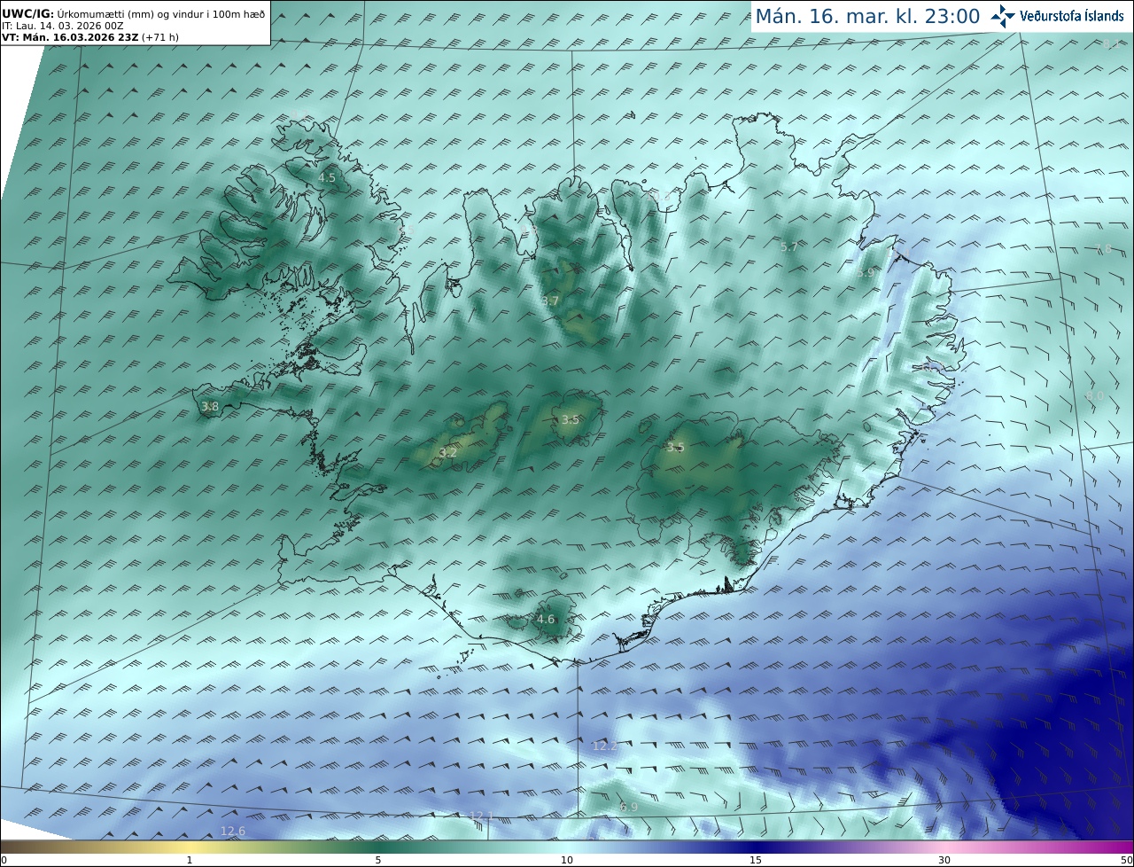
Task: Select the '50' tick on the legend
Action: 1127,861
